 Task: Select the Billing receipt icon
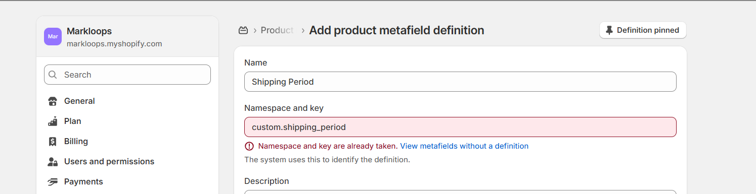tap(53, 142)
